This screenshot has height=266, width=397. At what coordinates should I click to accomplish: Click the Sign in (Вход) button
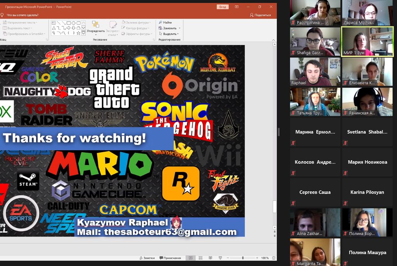(223, 7)
